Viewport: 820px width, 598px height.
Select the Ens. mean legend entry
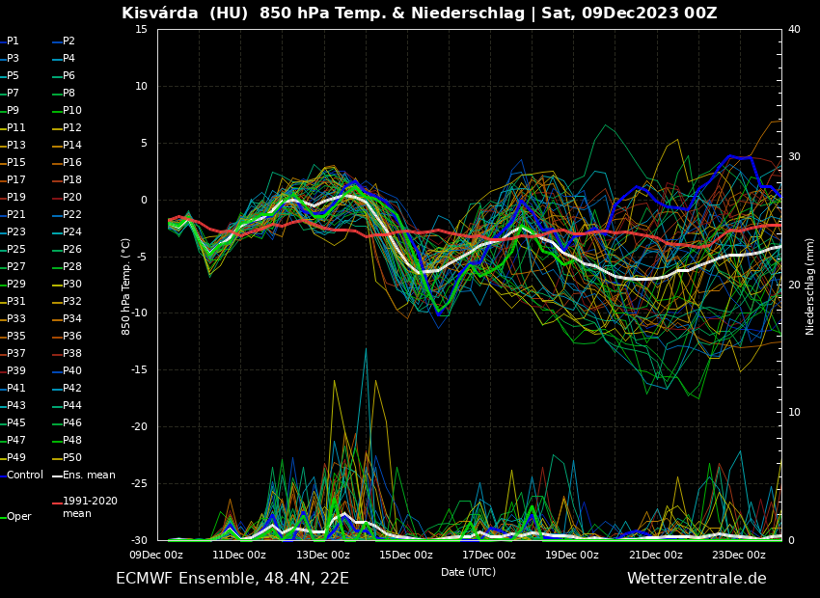pos(89,476)
